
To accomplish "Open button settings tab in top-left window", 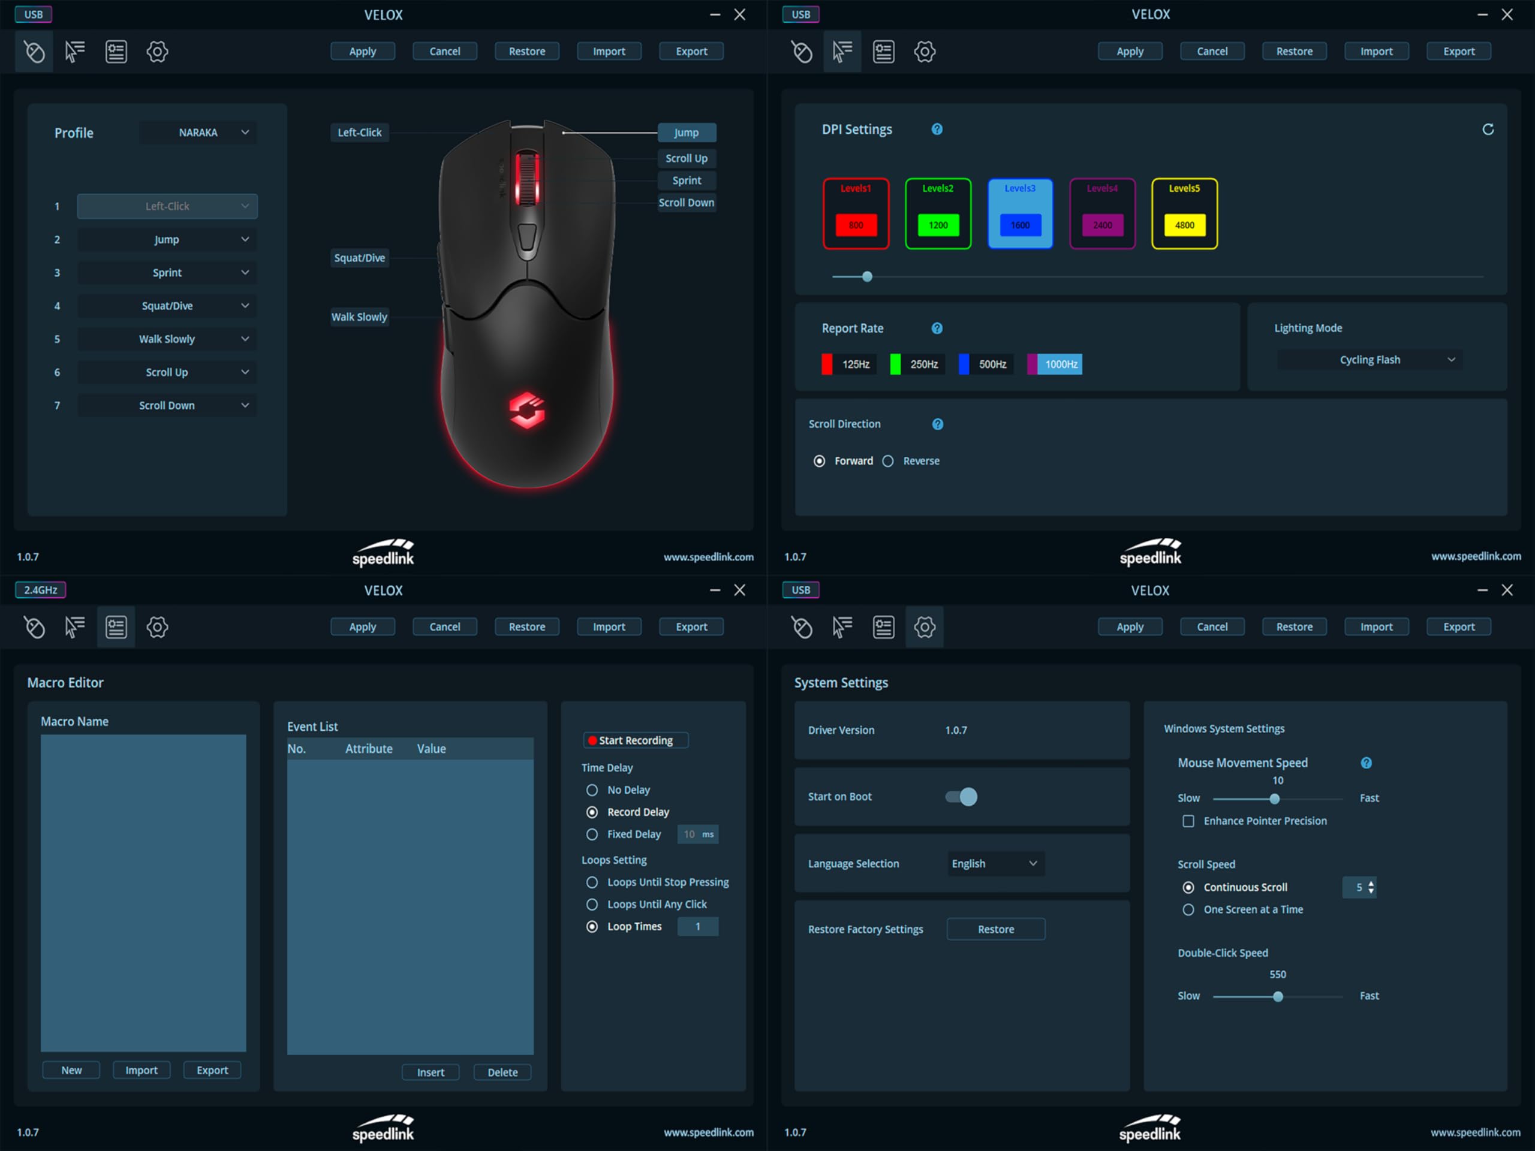I will click(x=34, y=52).
